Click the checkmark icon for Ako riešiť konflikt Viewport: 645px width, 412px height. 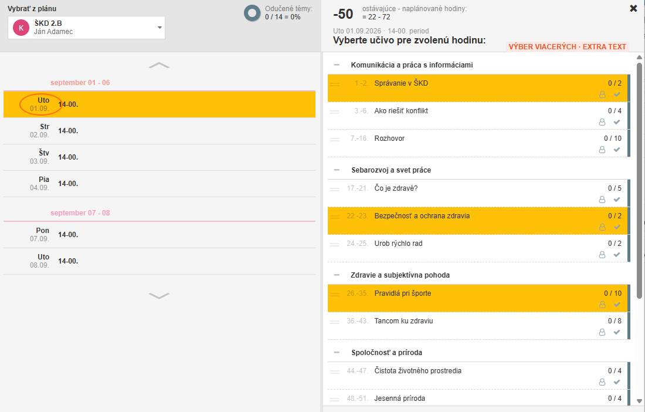click(617, 122)
